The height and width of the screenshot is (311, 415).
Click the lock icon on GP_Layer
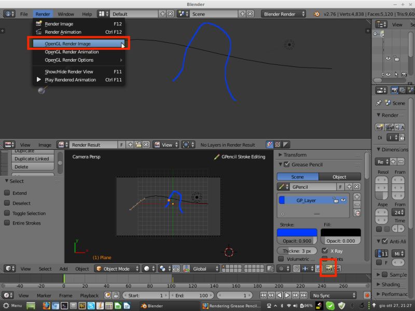[x=336, y=200]
